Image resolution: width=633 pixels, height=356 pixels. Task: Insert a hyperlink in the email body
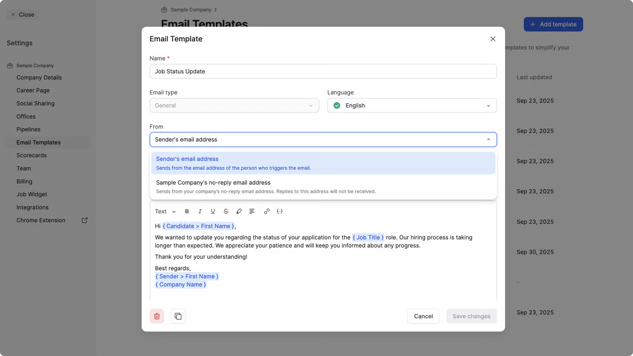(267, 212)
